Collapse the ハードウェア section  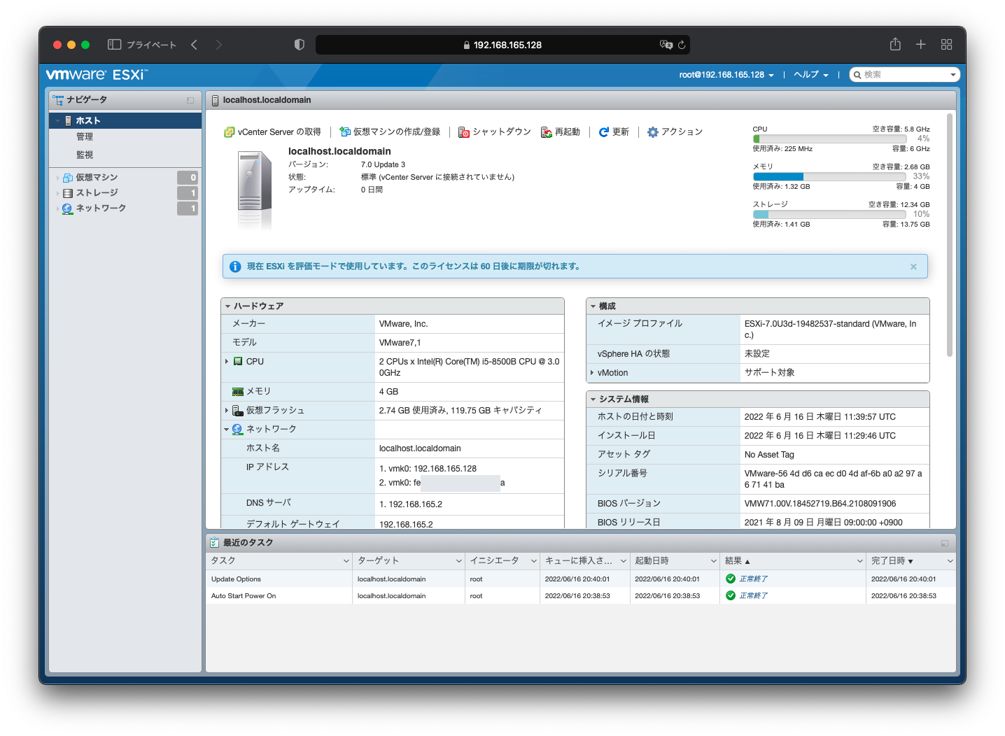pyautogui.click(x=228, y=306)
